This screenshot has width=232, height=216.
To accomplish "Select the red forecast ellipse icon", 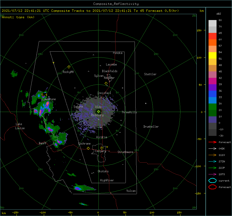I will tap(212, 187).
